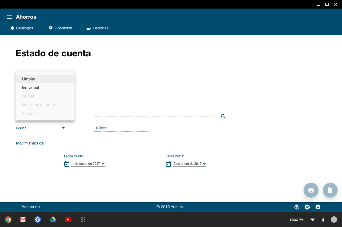The height and width of the screenshot is (227, 342).
Task: Open the Facebook link in footer
Action: click(318, 207)
